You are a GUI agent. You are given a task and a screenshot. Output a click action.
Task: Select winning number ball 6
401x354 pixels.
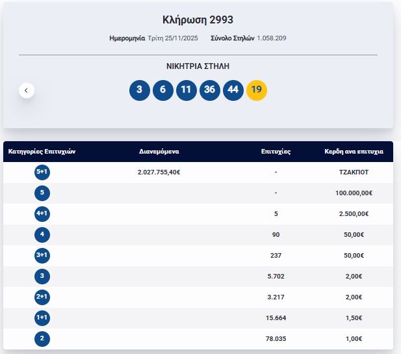point(162,90)
